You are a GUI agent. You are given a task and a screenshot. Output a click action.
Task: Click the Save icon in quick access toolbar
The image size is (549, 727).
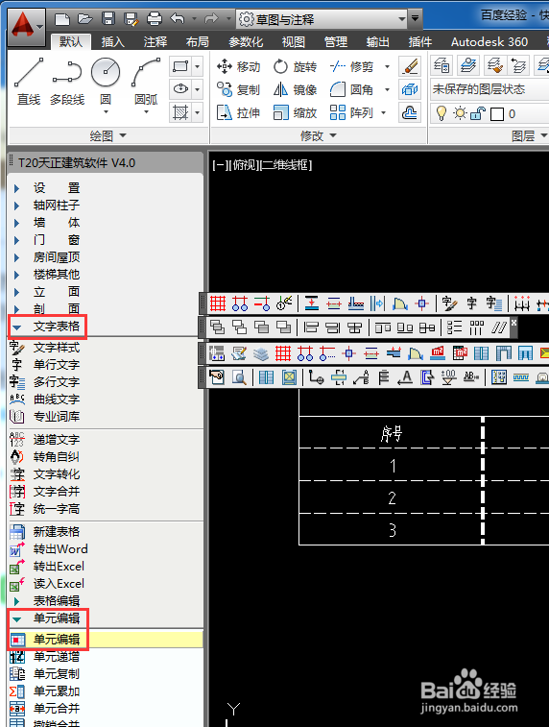coord(107,18)
